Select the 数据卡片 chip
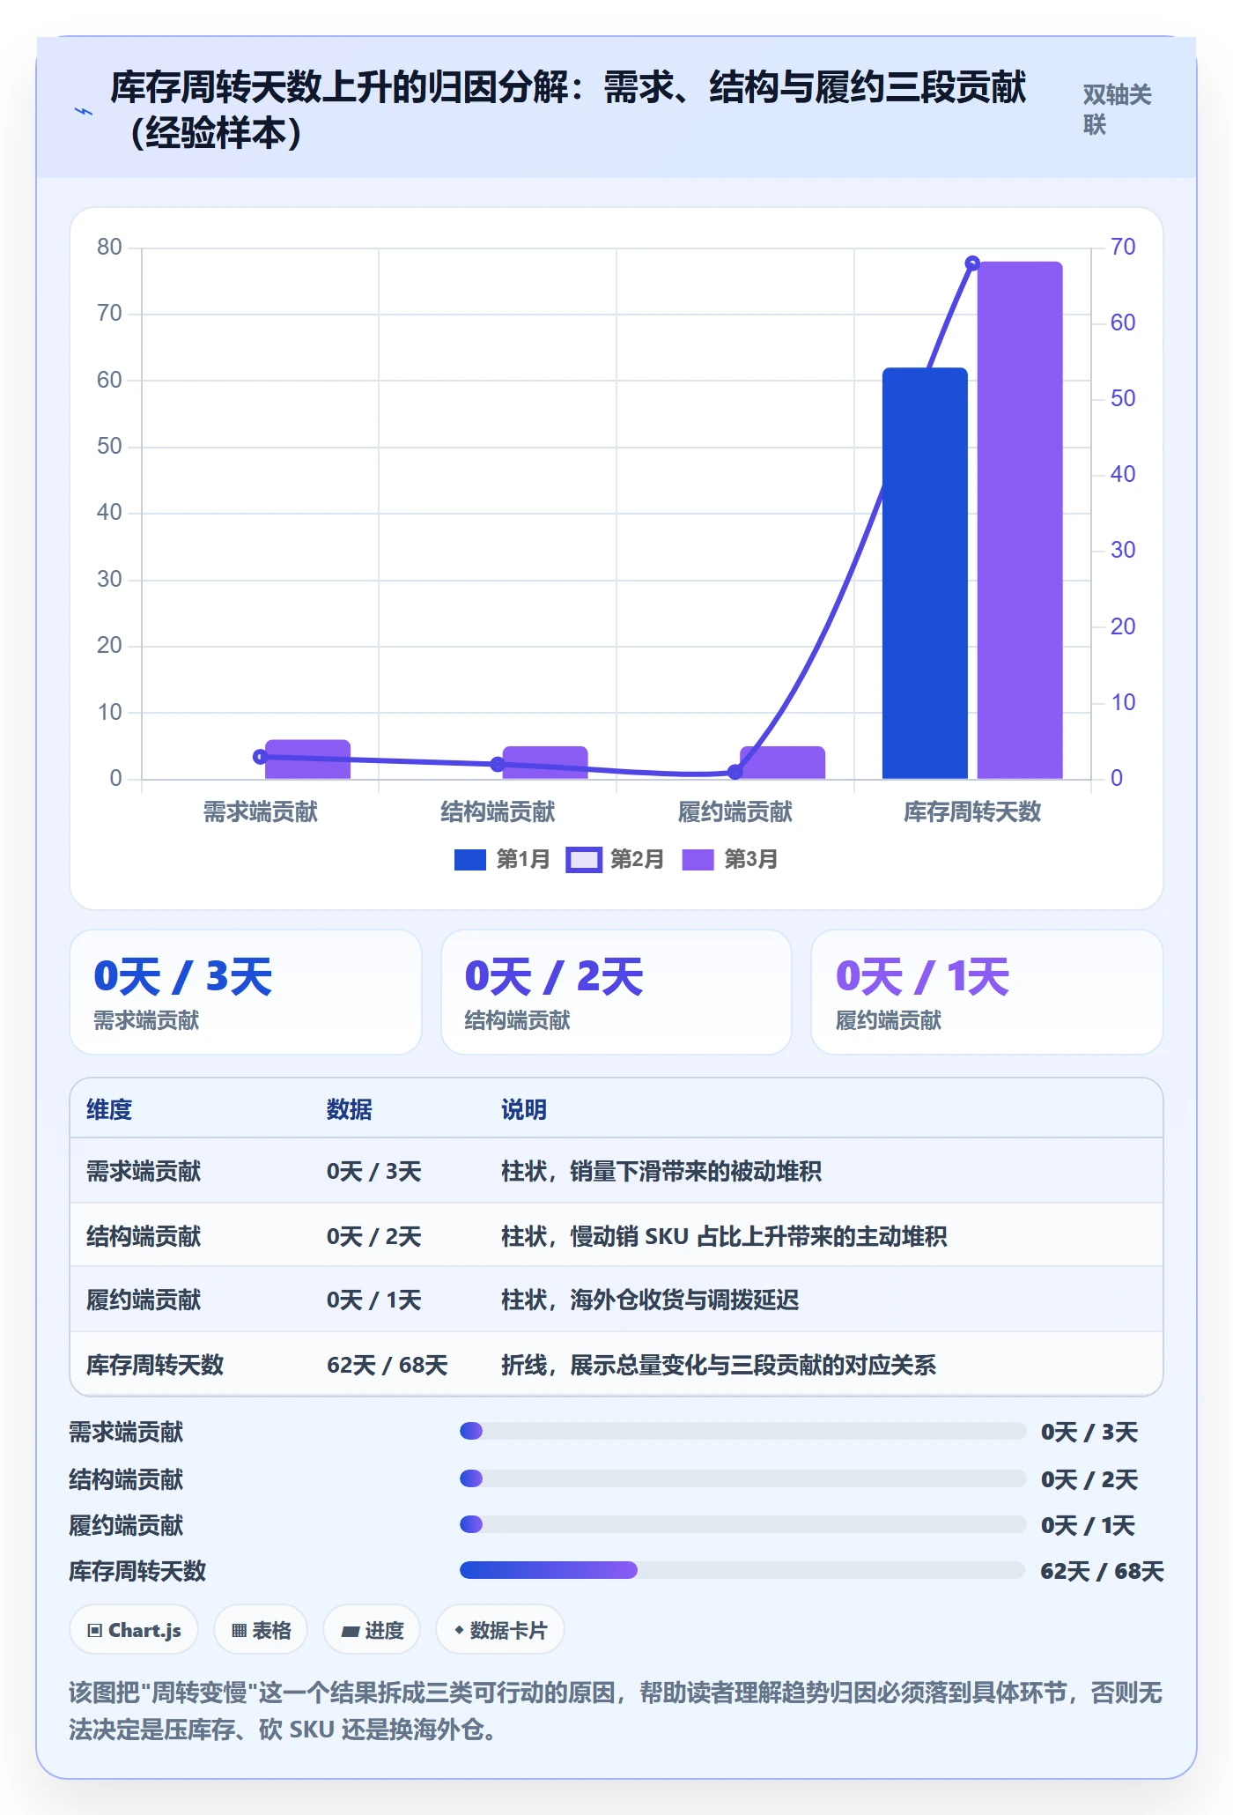 point(500,1631)
